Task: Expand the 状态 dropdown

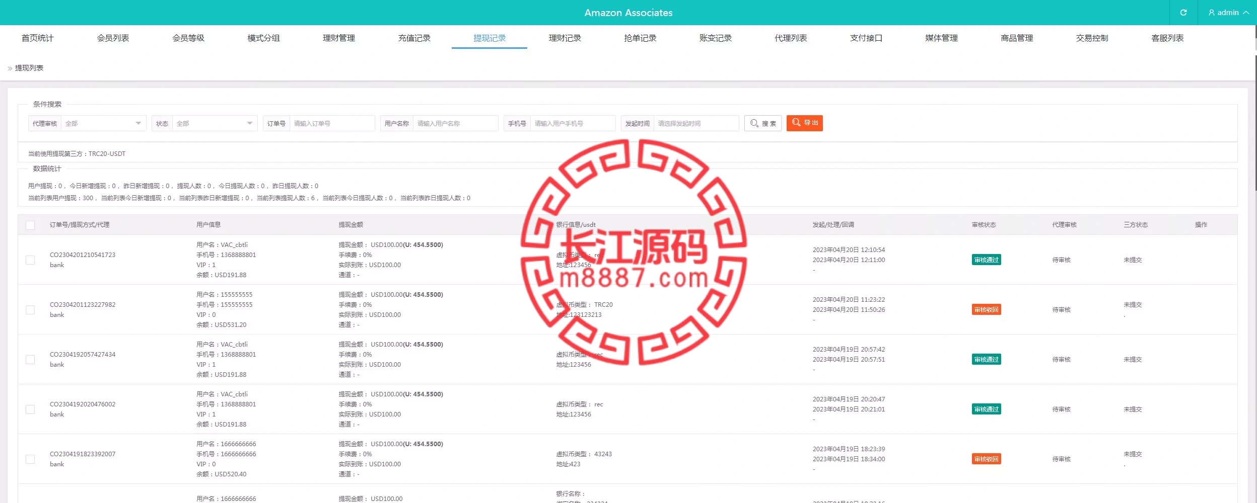Action: (x=215, y=123)
